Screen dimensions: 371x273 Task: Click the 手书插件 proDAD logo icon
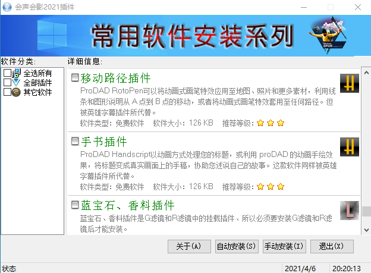pyautogui.click(x=350, y=147)
